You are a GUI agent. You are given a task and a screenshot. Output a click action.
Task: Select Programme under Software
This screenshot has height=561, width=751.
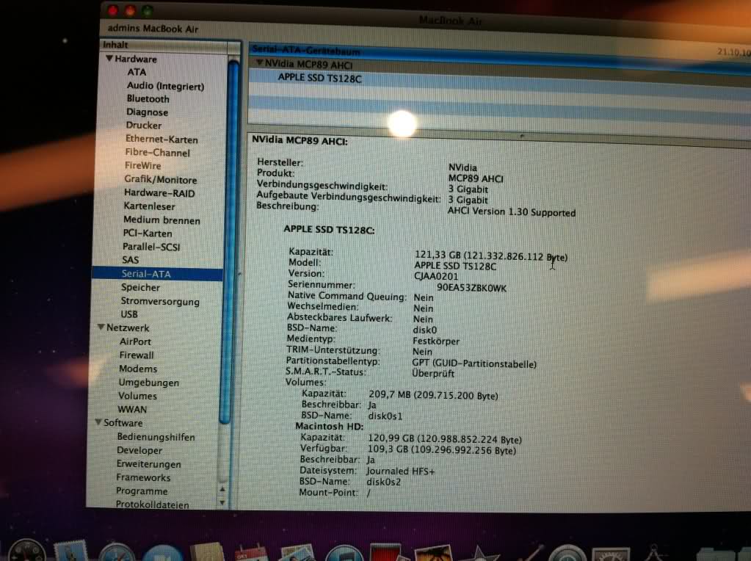(142, 491)
